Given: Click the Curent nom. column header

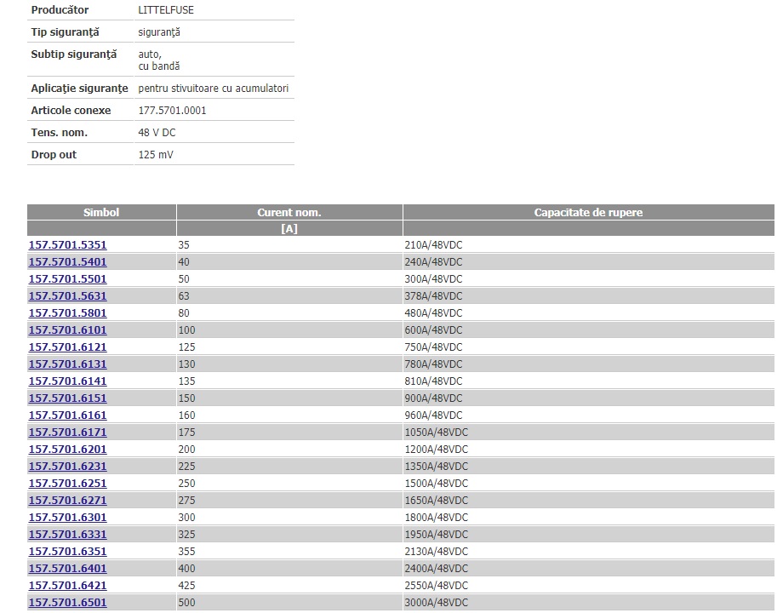Looking at the screenshot, I should click(289, 213).
